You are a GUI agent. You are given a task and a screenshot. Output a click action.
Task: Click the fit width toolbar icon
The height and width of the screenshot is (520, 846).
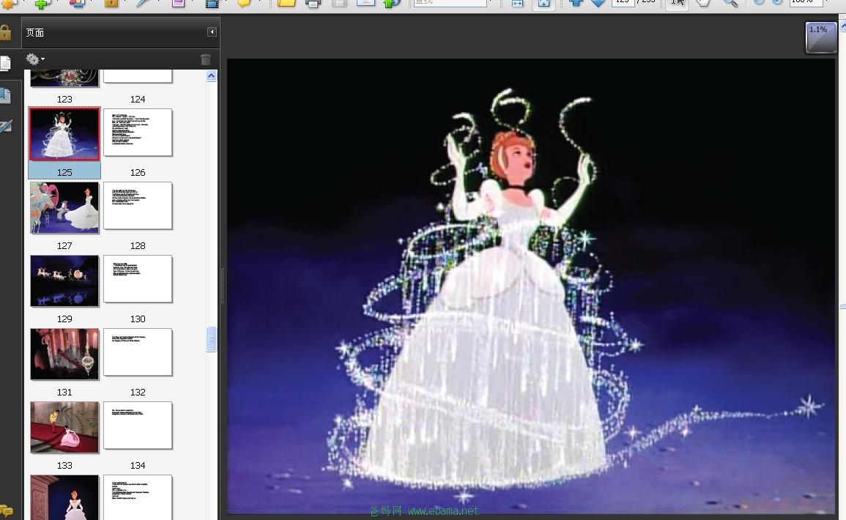517,3
